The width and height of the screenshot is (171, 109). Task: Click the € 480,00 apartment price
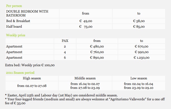click(x=97, y=46)
